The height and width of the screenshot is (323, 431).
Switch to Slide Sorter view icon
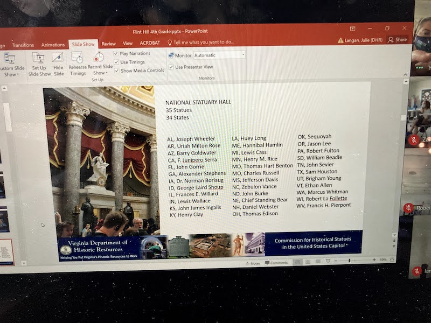[x=308, y=262]
